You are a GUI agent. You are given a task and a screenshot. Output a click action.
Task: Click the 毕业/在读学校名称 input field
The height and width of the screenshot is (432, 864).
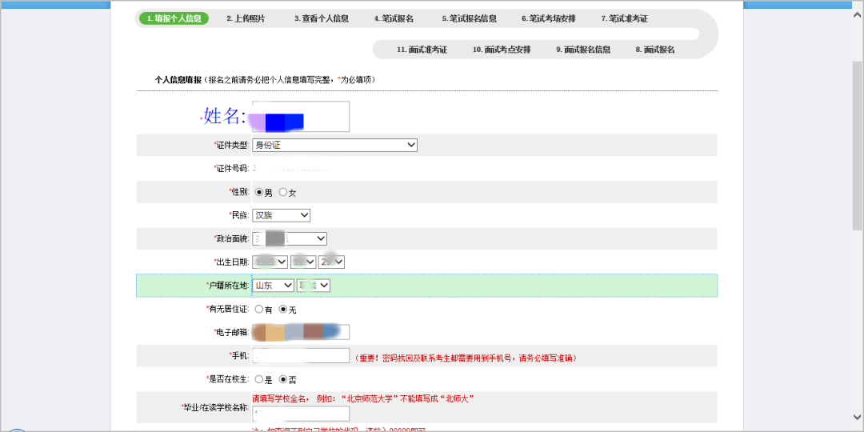[301, 414]
